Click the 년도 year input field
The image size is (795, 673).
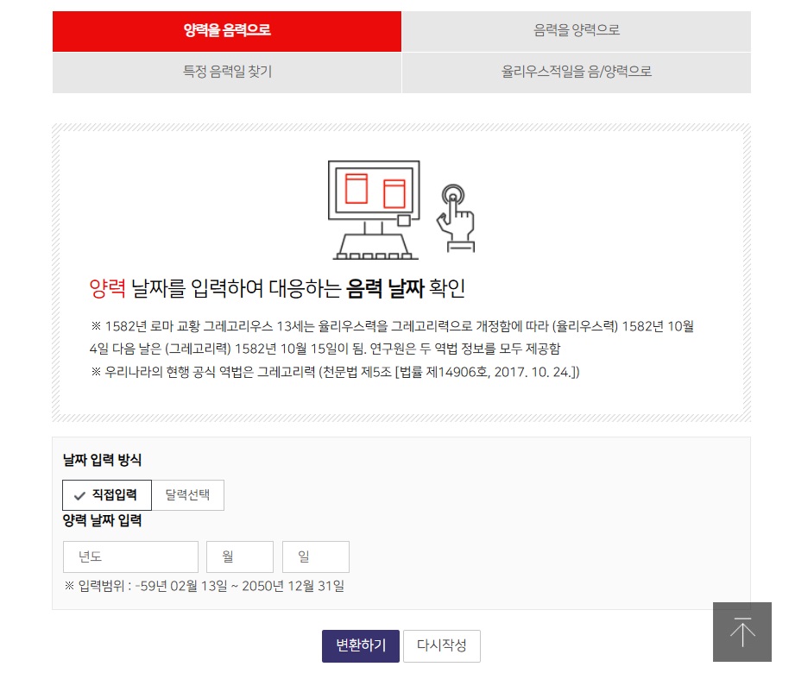click(x=129, y=557)
